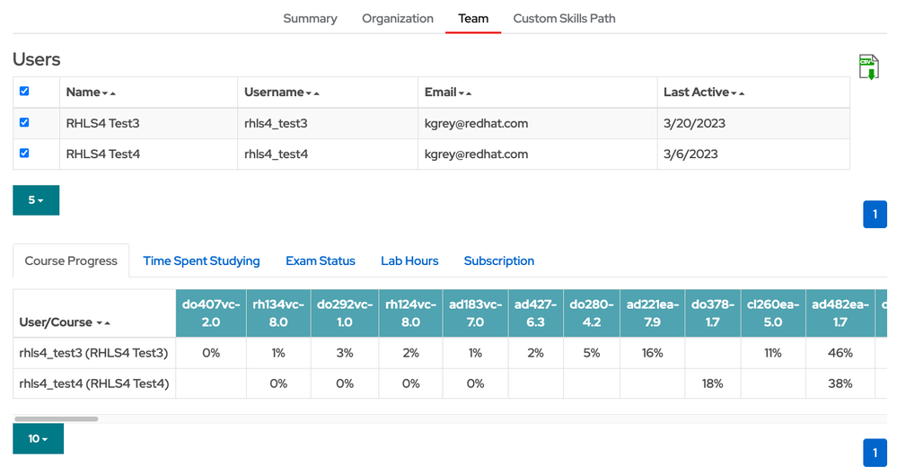Uncheck the RHLS4 Test3 user checkbox

tap(24, 123)
